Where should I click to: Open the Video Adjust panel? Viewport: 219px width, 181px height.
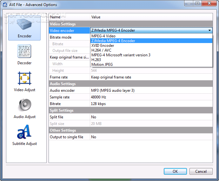[24, 81]
